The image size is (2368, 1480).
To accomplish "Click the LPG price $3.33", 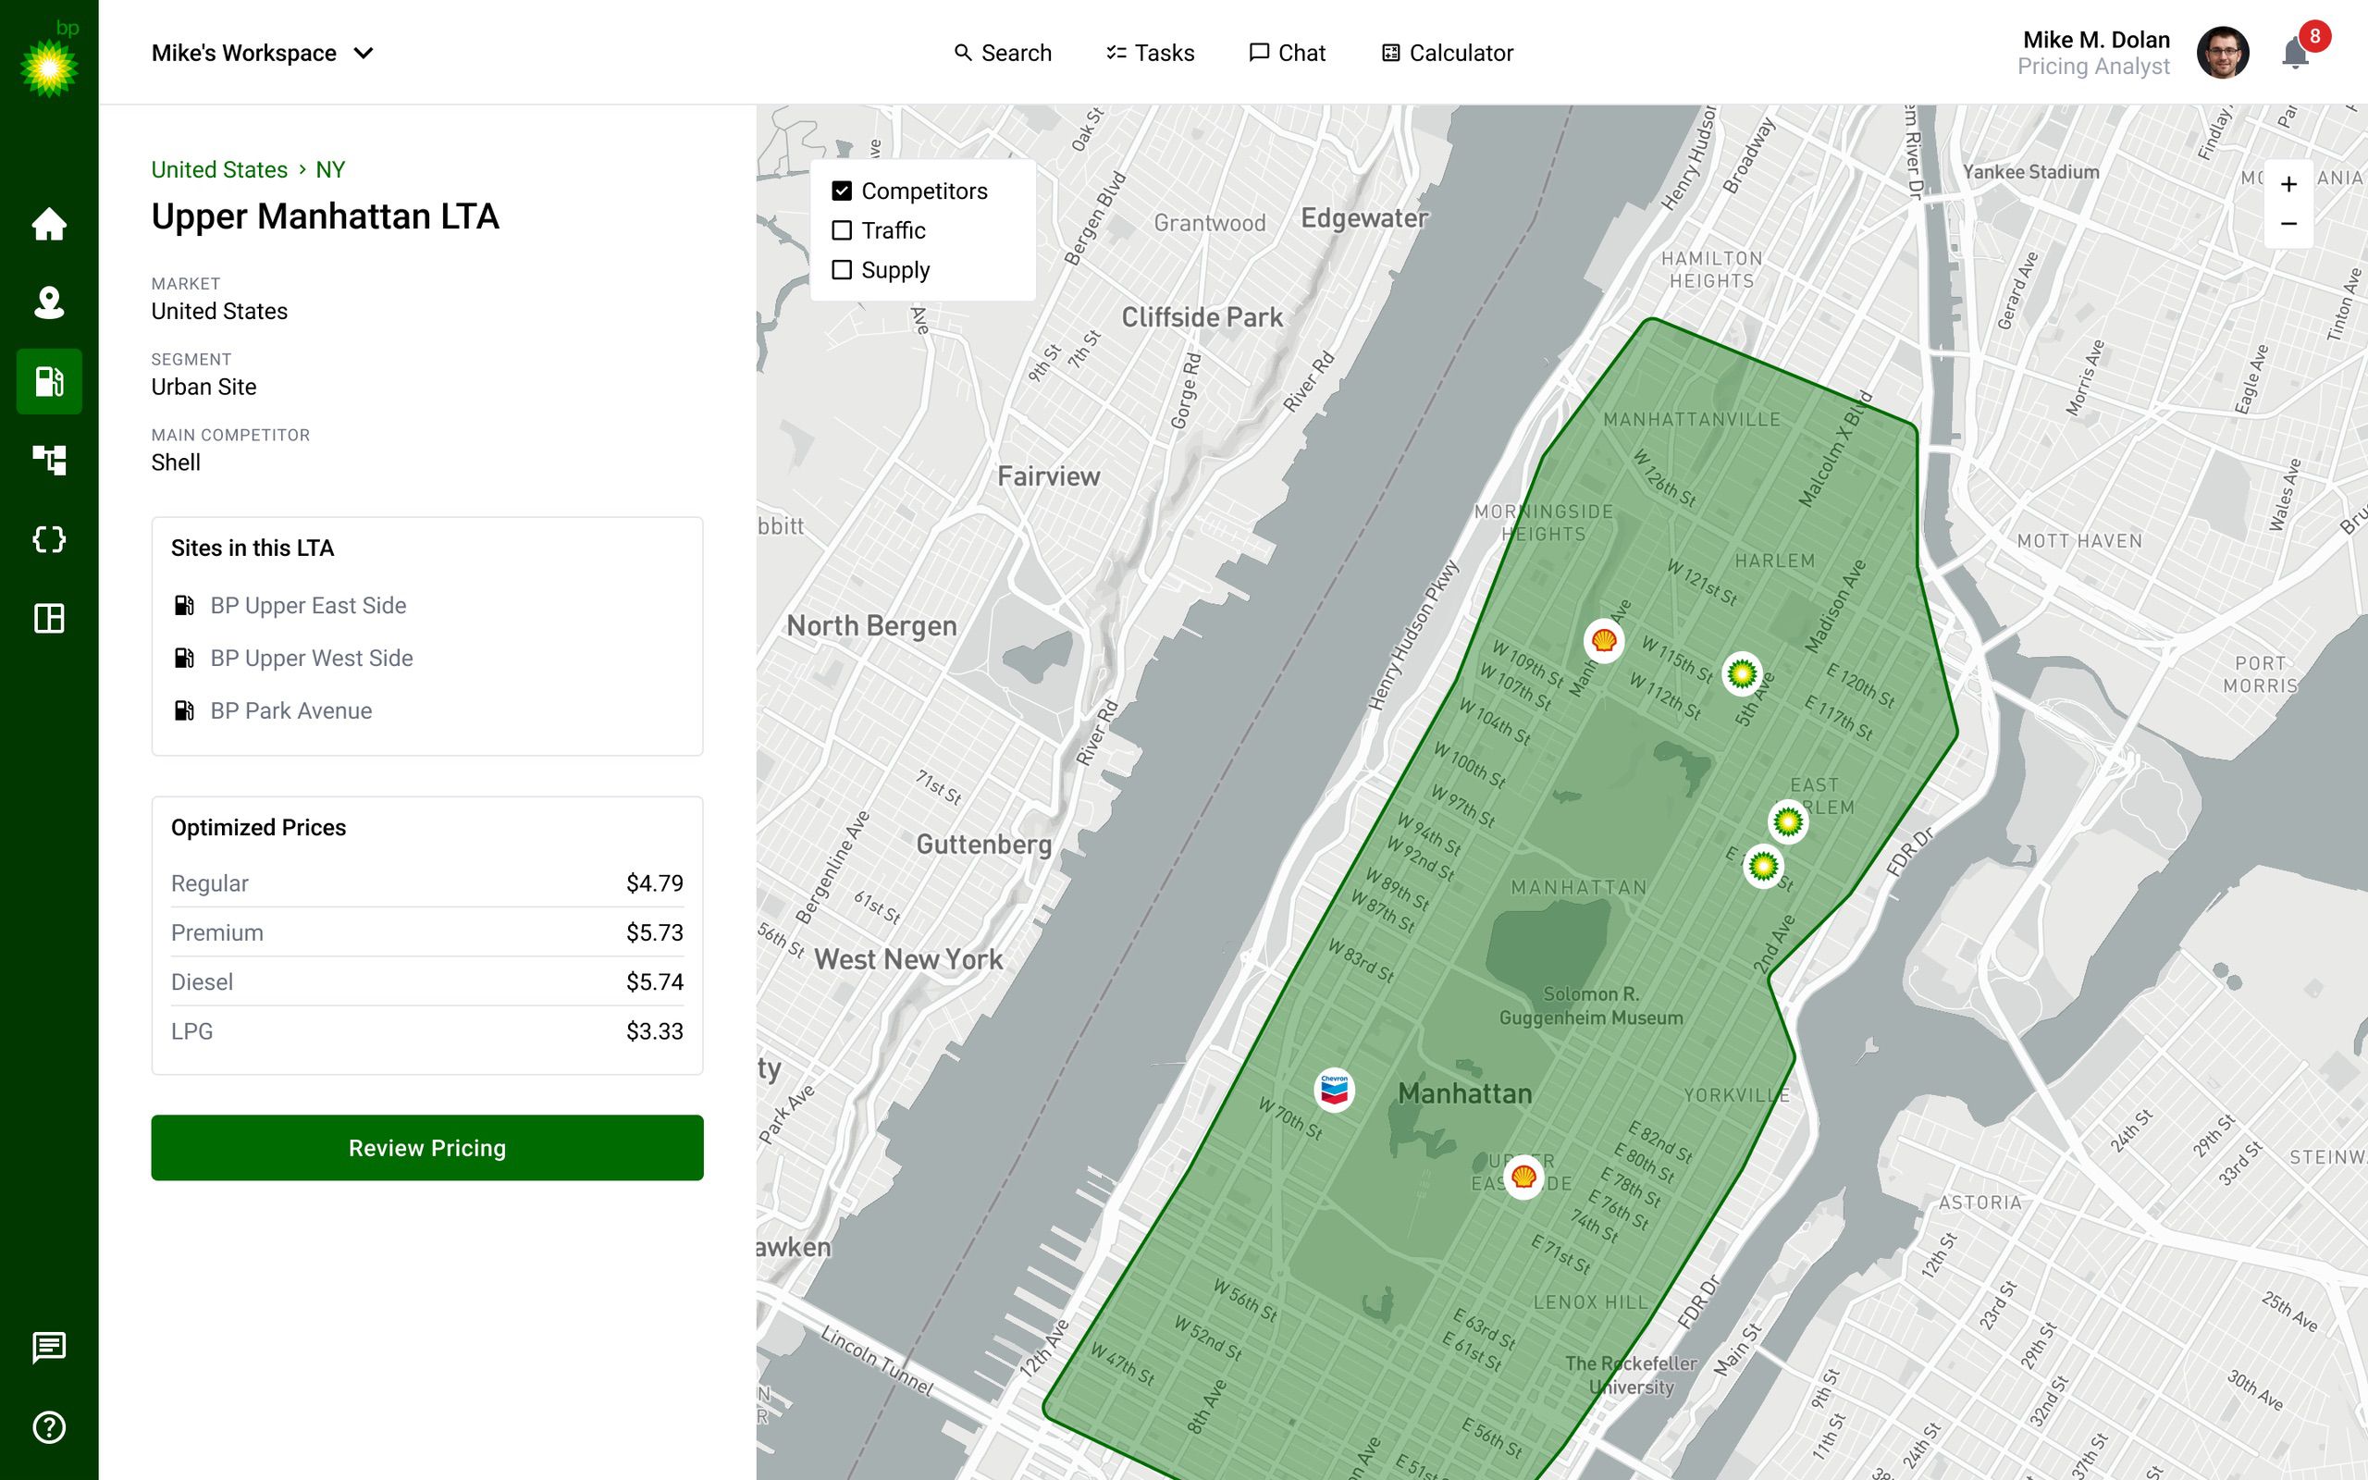I will (x=655, y=1030).
